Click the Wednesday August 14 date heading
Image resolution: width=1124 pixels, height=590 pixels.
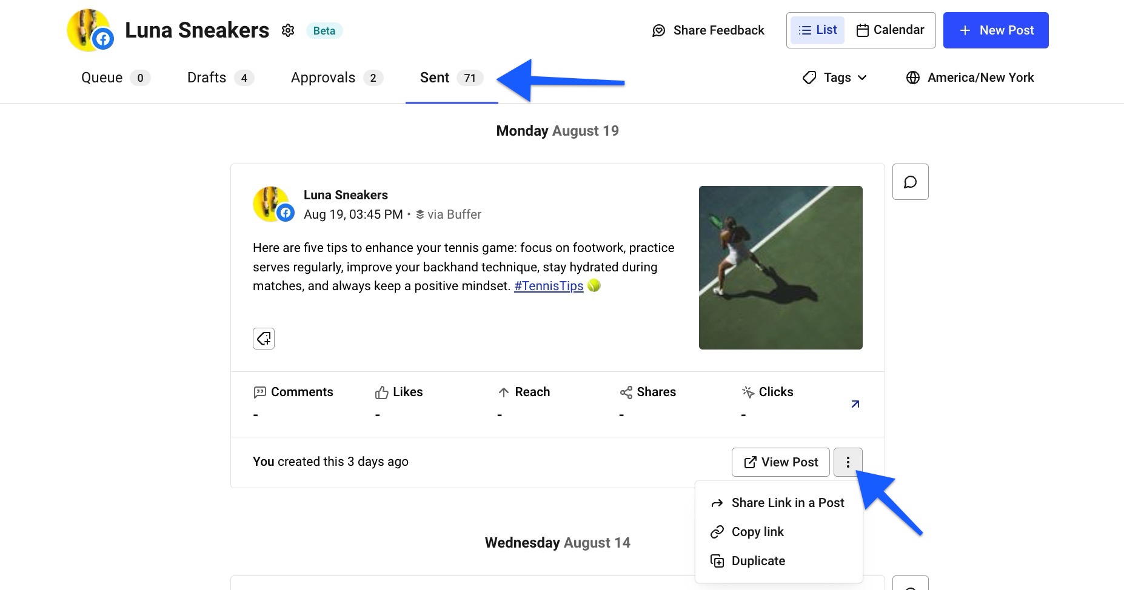558,543
